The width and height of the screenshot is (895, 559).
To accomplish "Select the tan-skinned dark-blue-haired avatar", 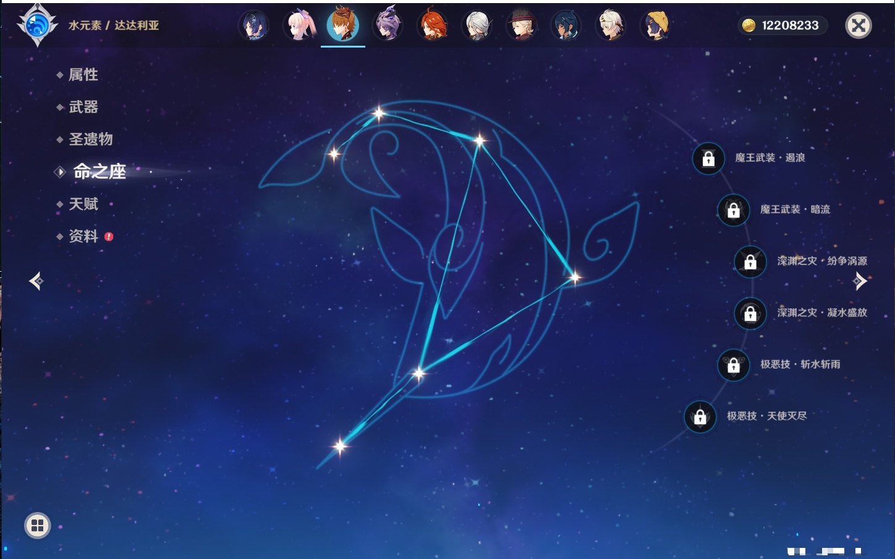I will (566, 25).
